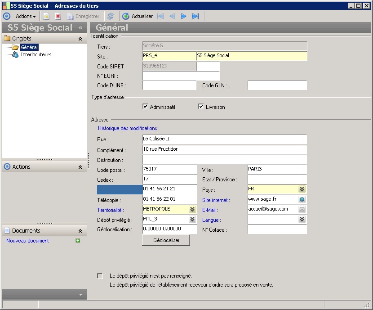Select Interlocuteurs in the Onglets tree
The image size is (373, 310).
coord(36,54)
